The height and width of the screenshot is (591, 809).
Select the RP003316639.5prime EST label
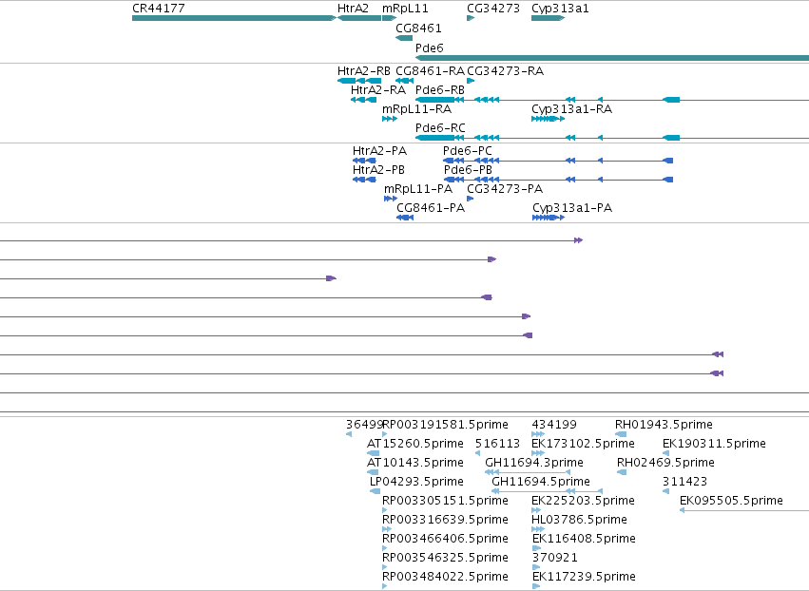coord(445,520)
